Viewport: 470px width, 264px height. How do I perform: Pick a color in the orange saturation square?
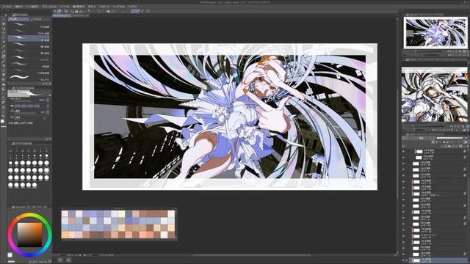click(29, 235)
